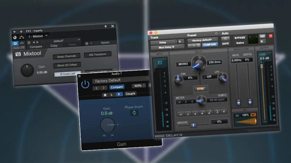This screenshot has width=291, height=163.
Task: Select half note duration in Mod Delay
Action: click(x=188, y=114)
